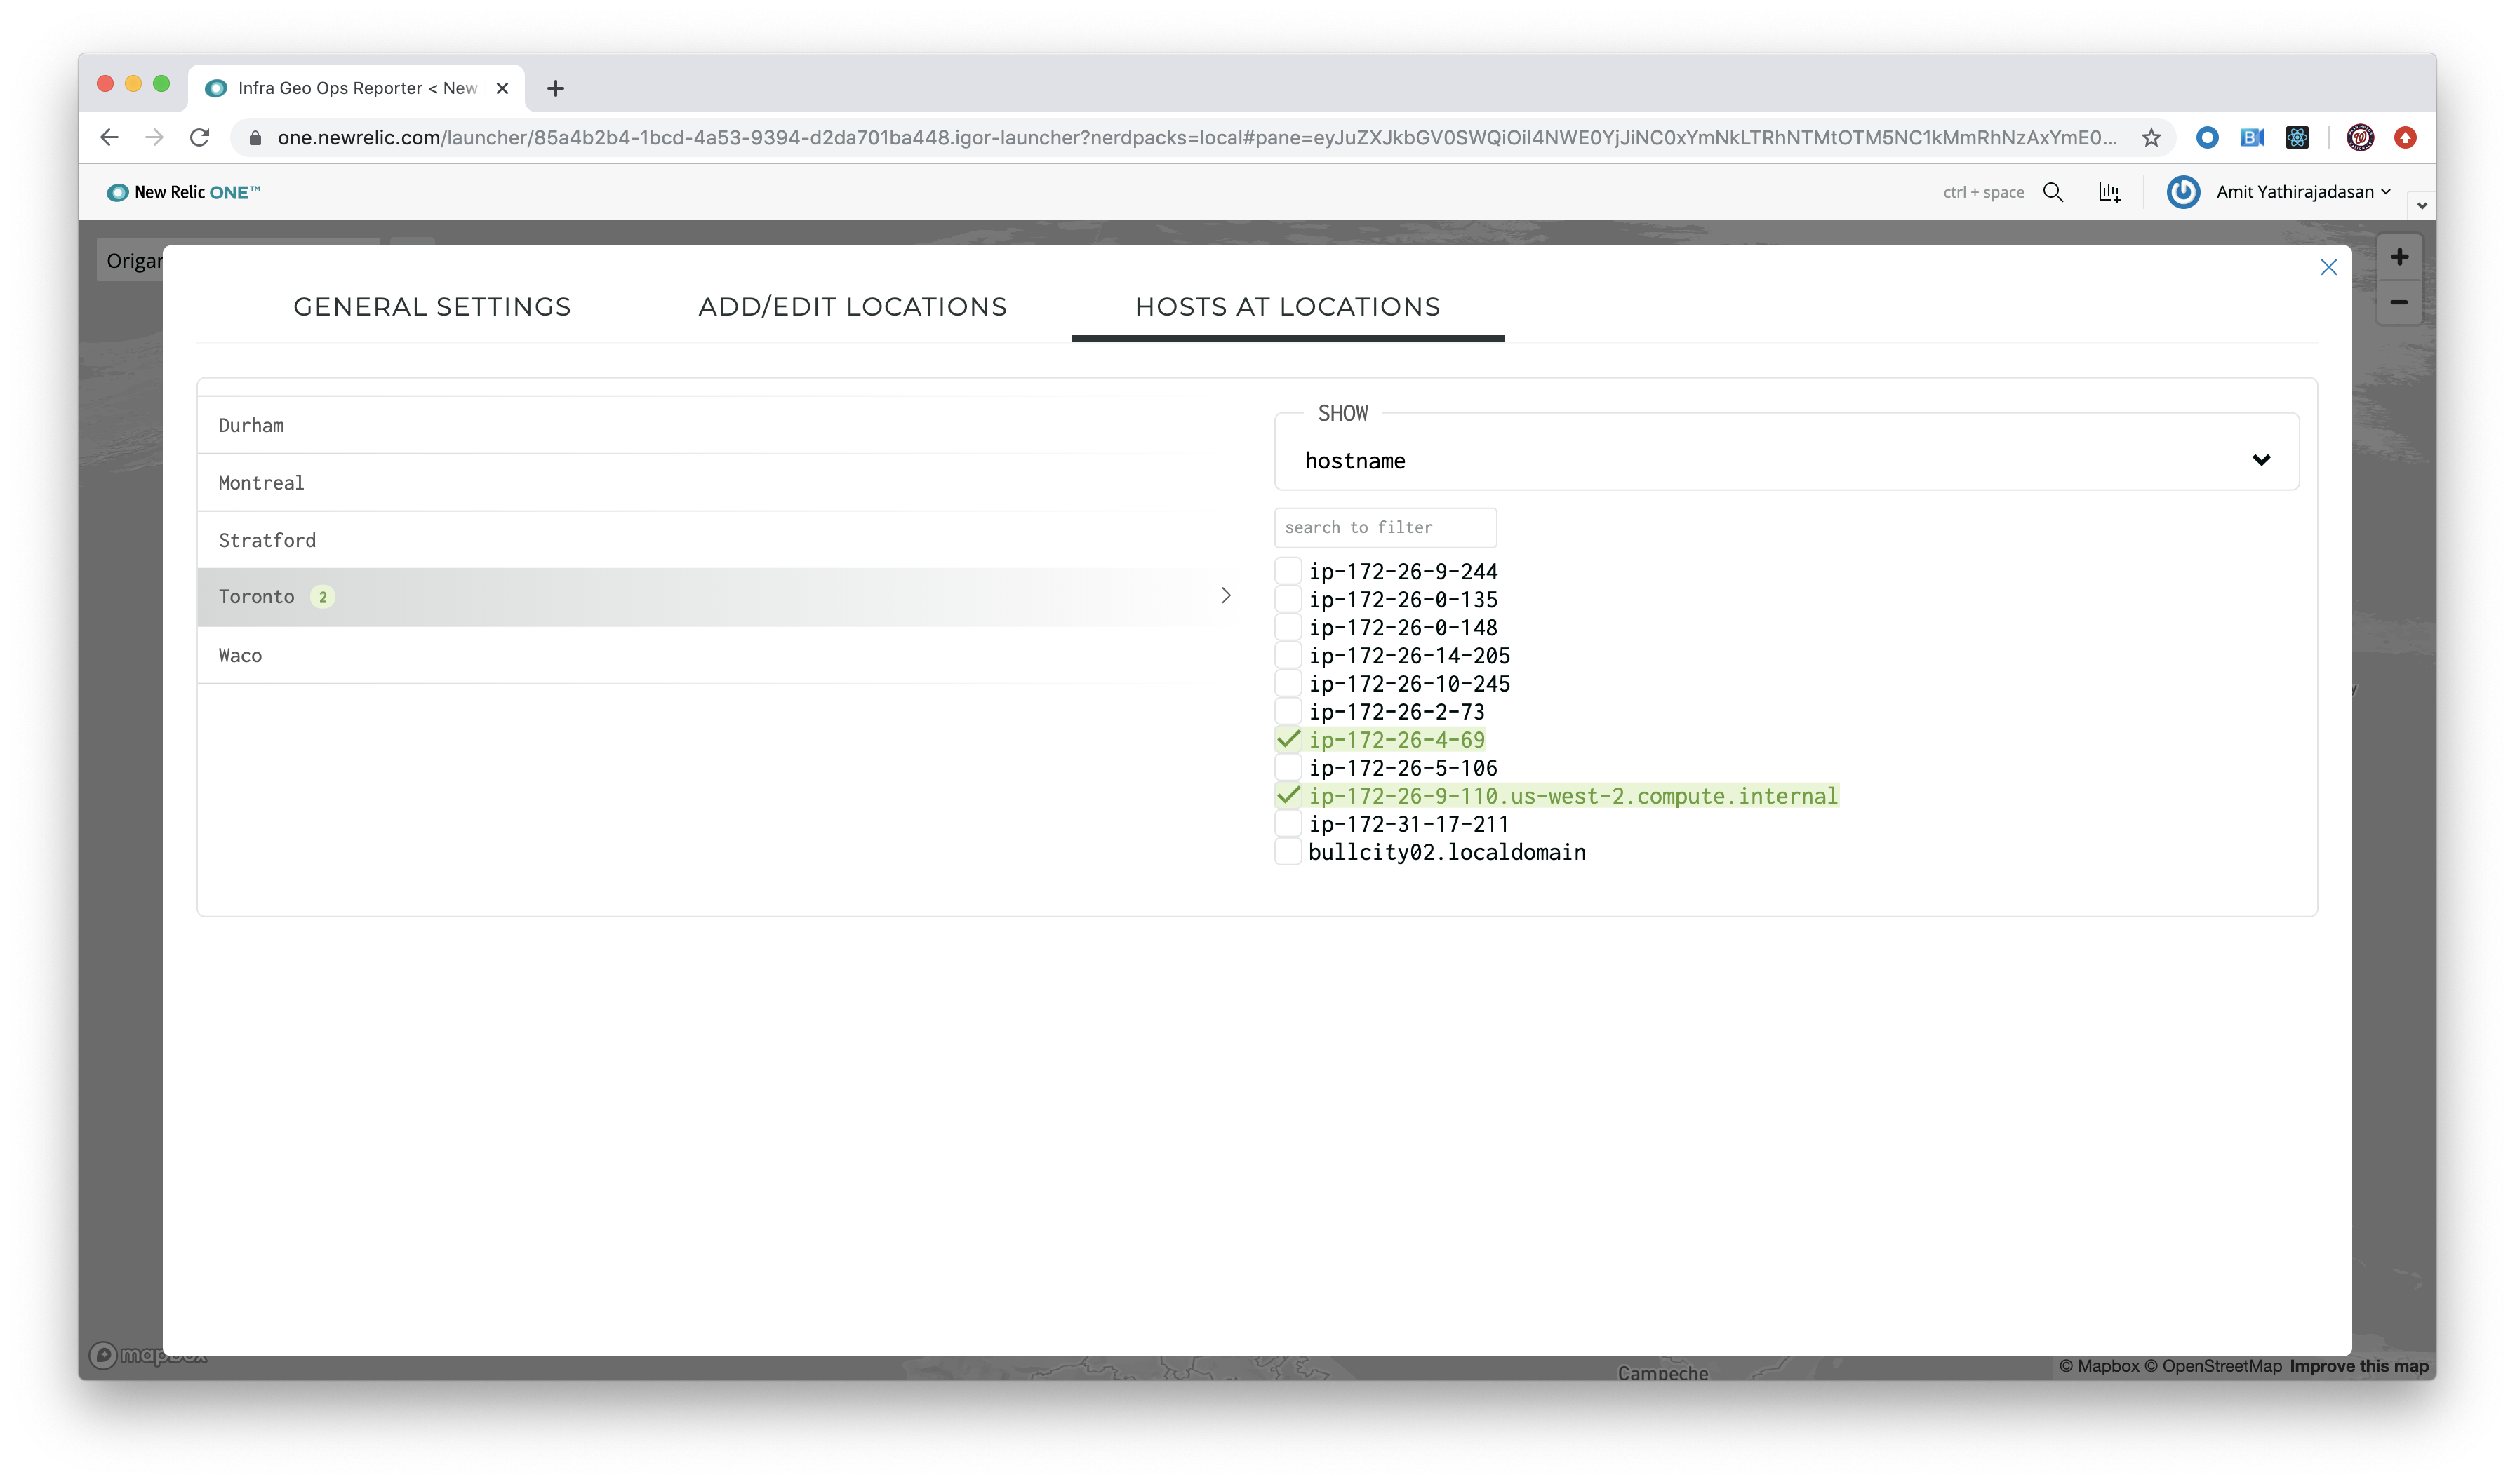This screenshot has width=2515, height=1484.
Task: Expand Toronto location row arrow
Action: point(1227,595)
